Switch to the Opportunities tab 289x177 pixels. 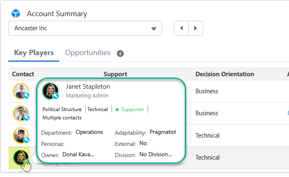tap(88, 53)
